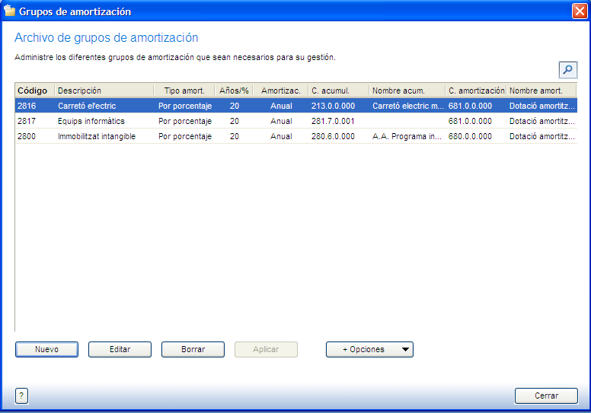This screenshot has width=591, height=413.
Task: Select the Immobilitzat intangible row
Action: 97,136
